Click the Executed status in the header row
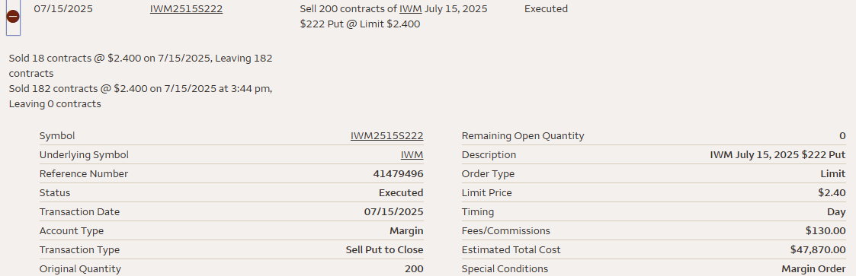 click(x=546, y=8)
